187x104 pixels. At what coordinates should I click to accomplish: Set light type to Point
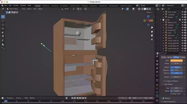[164, 57]
